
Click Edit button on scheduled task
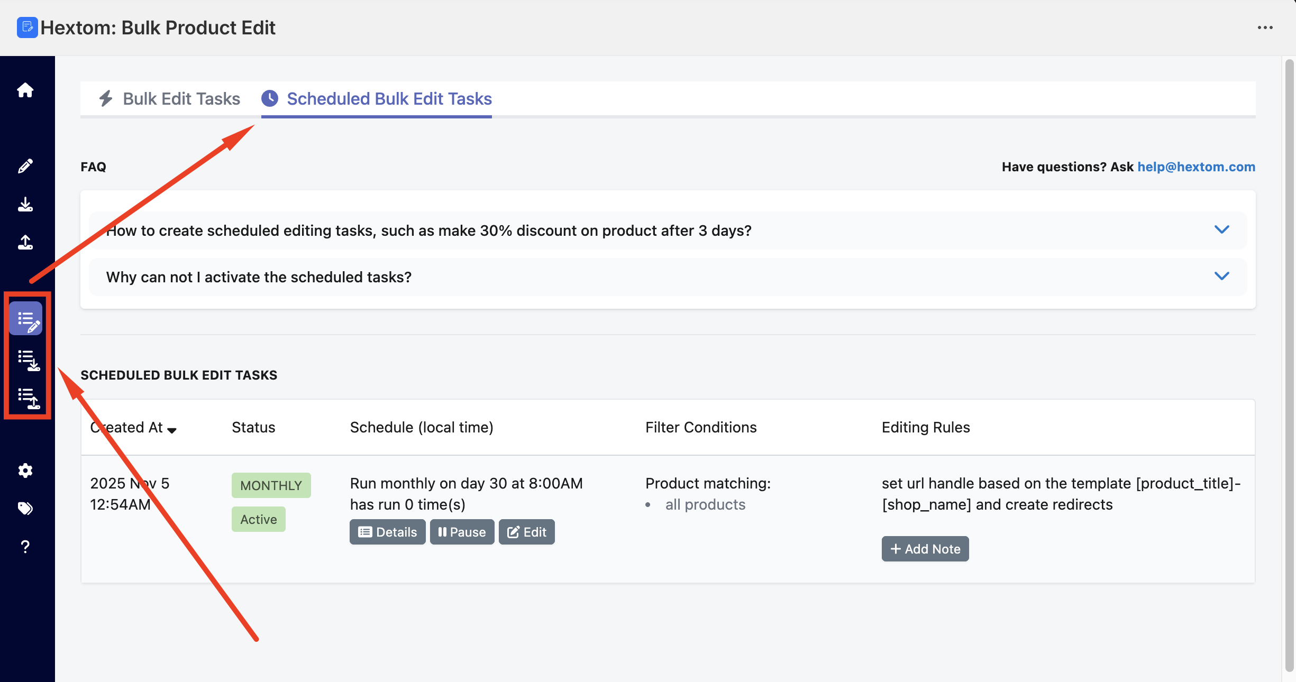526,532
